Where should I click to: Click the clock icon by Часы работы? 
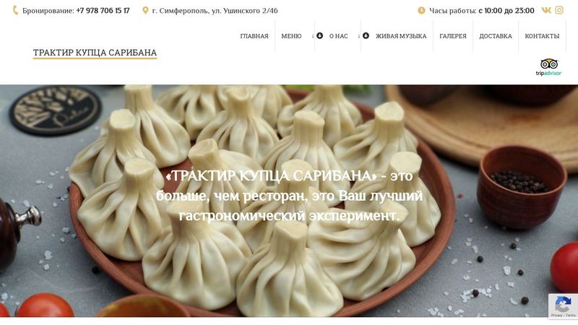[x=421, y=10]
